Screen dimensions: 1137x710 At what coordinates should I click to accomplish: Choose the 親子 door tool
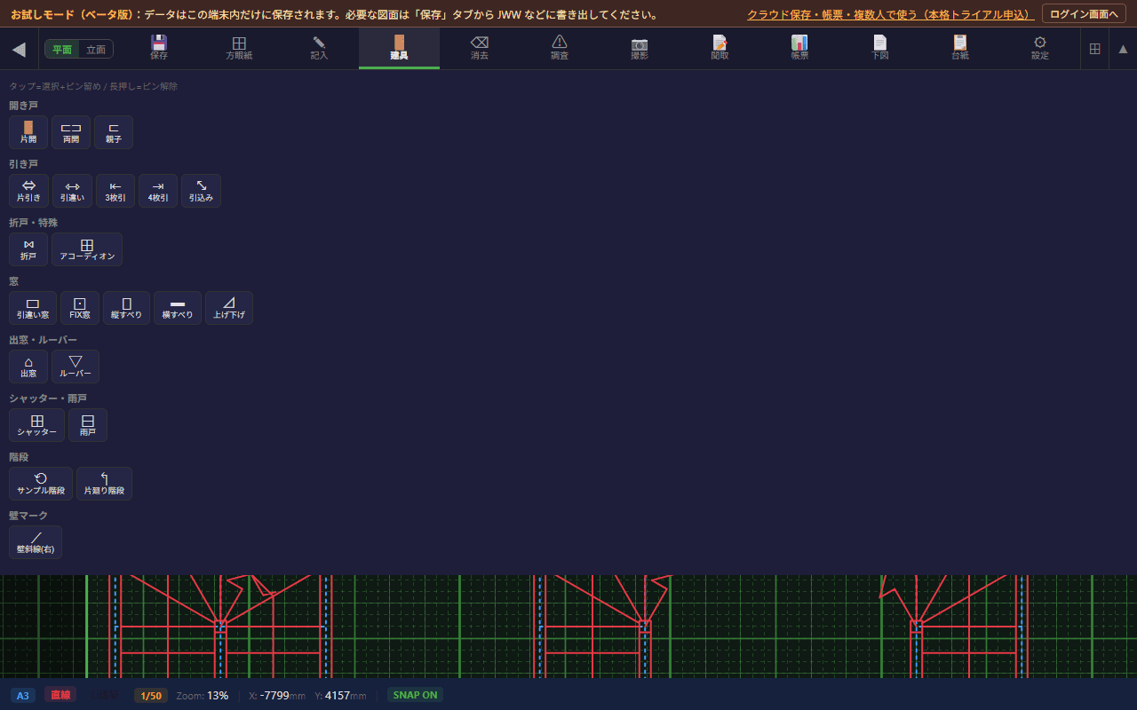[114, 132]
